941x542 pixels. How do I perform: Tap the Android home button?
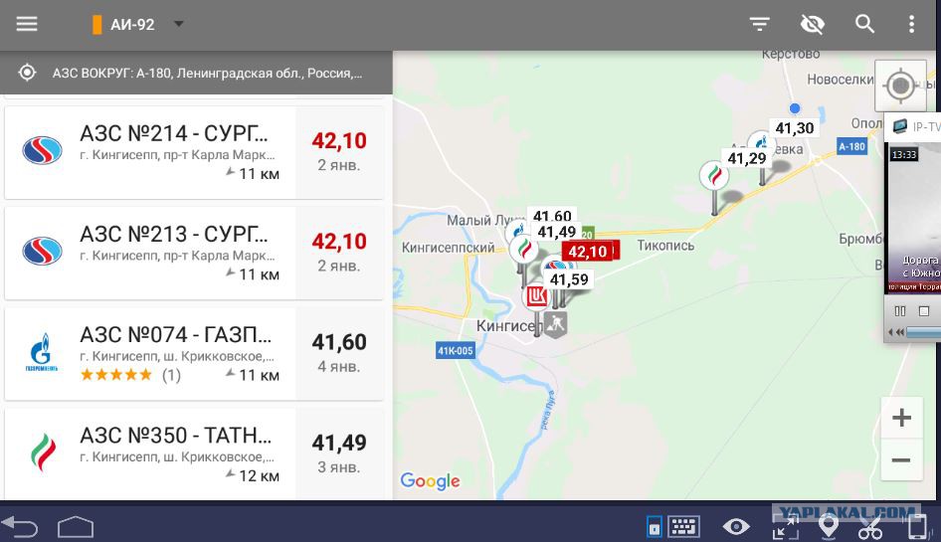coord(76,527)
